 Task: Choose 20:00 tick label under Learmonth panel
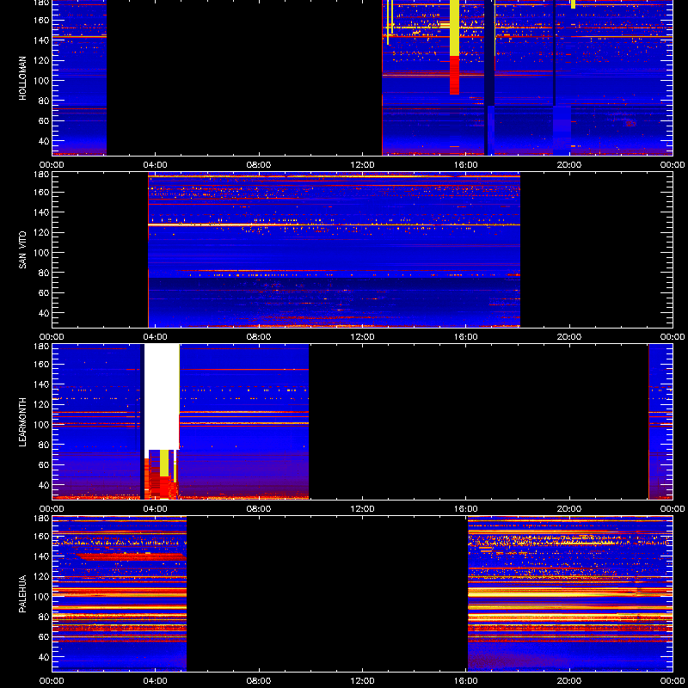pyautogui.click(x=569, y=509)
